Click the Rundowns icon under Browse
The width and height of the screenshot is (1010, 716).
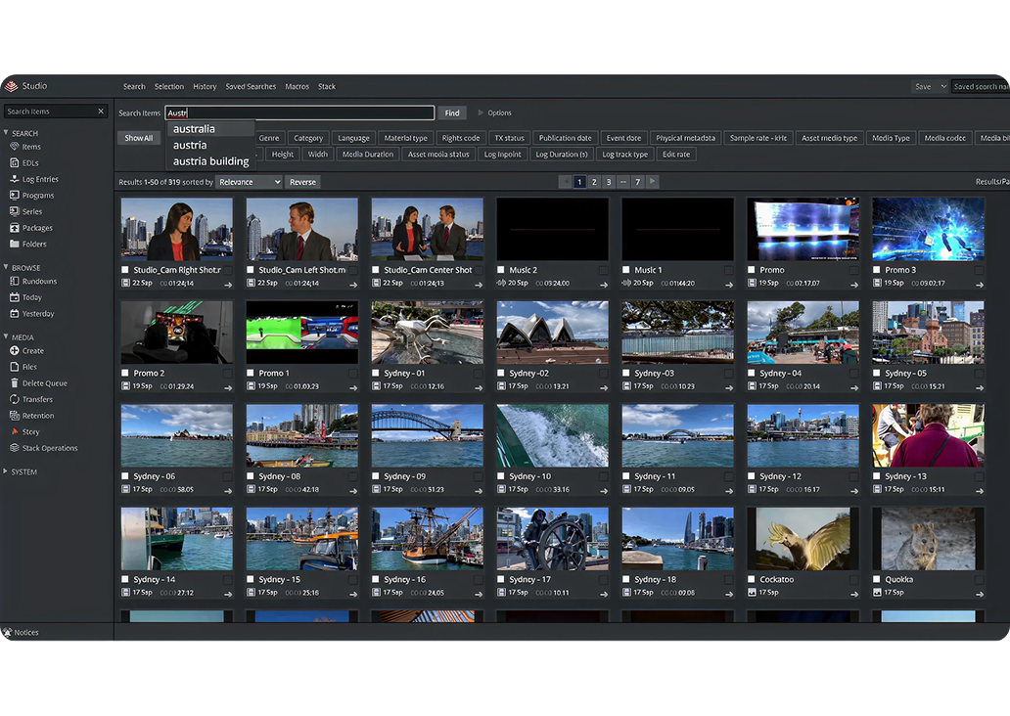click(x=15, y=282)
